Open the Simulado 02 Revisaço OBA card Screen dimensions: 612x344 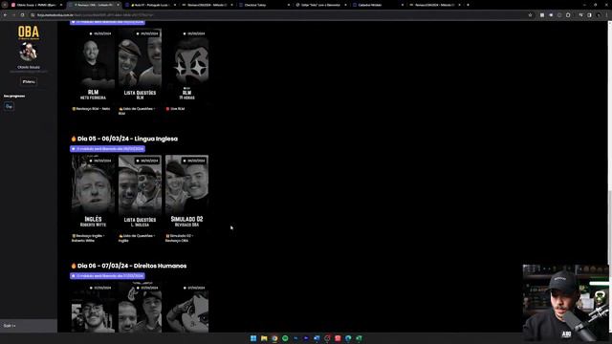pyautogui.click(x=186, y=192)
